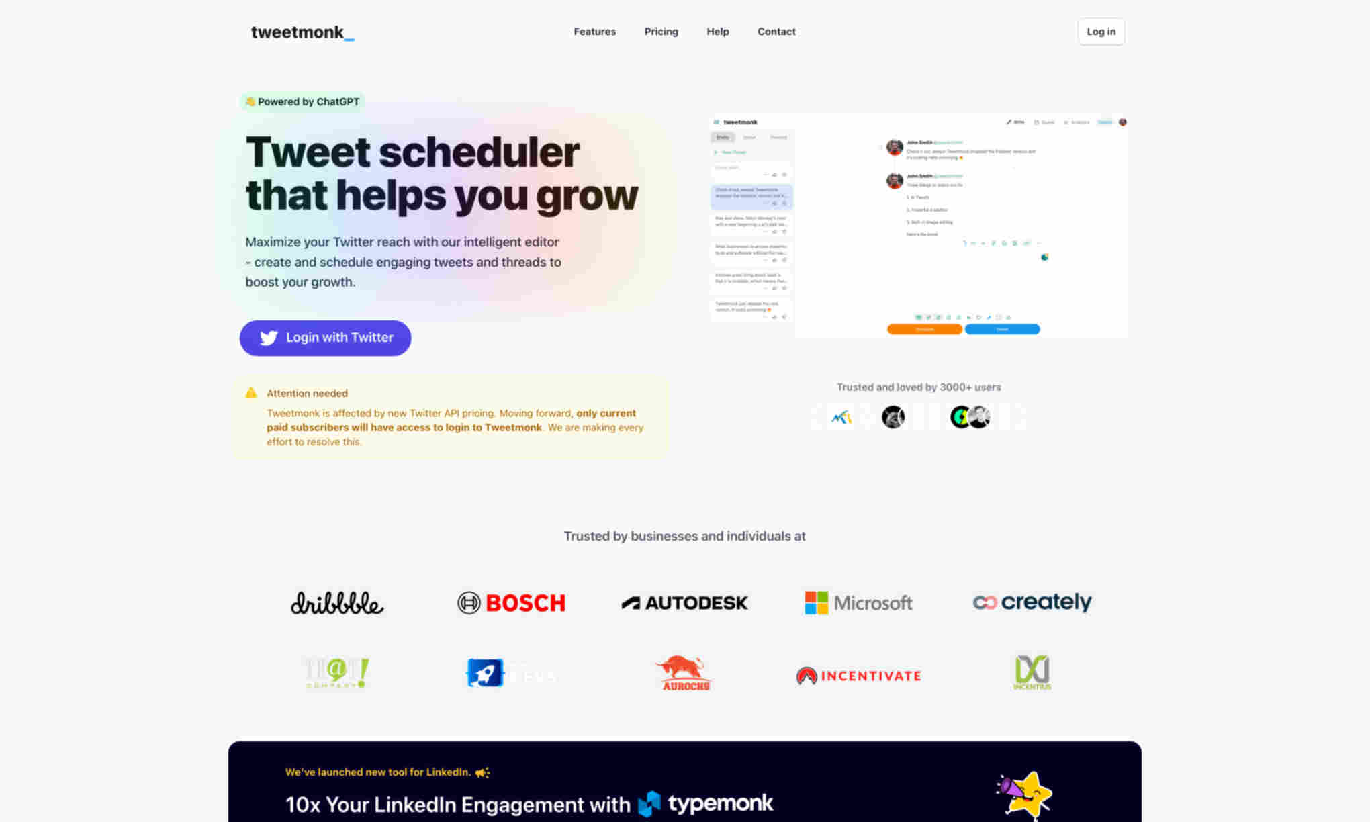This screenshot has width=1370, height=822.
Task: Click the Features menu item
Action: click(594, 32)
